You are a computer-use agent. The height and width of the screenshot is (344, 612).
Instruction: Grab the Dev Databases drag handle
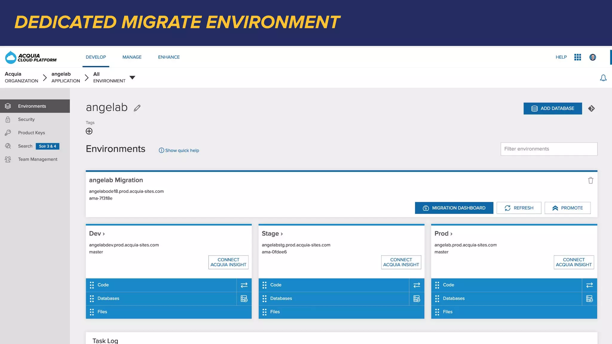(92, 299)
